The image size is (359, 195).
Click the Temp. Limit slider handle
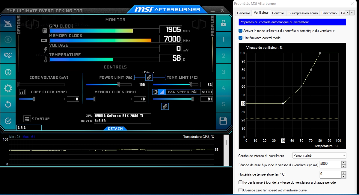pos(190,85)
